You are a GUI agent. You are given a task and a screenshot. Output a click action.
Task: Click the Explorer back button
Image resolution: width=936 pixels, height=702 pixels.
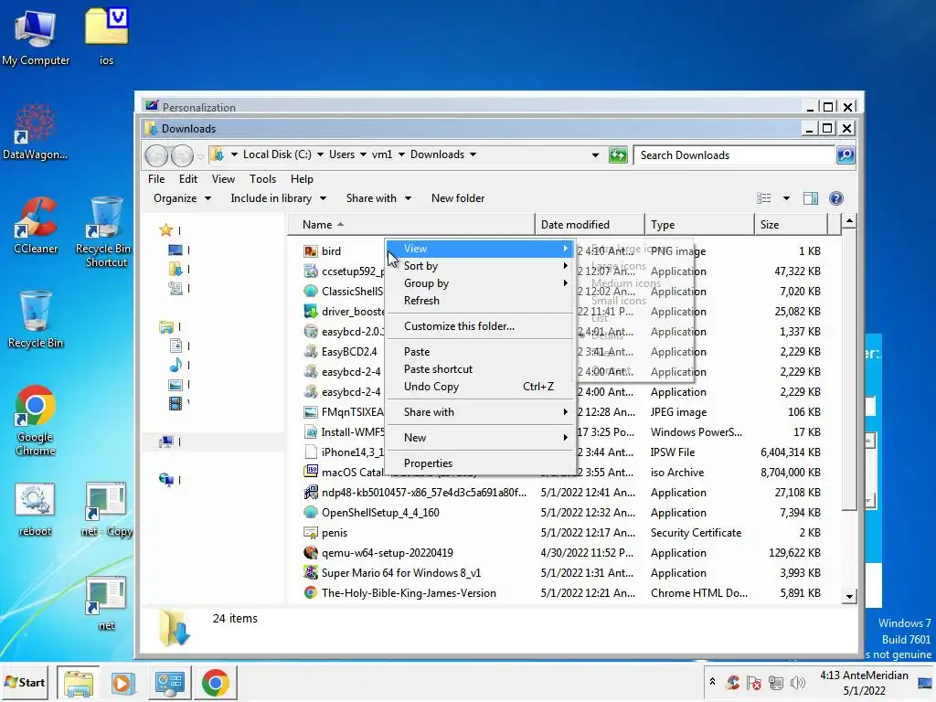[156, 155]
